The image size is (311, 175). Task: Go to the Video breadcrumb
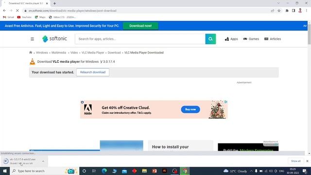(x=74, y=52)
